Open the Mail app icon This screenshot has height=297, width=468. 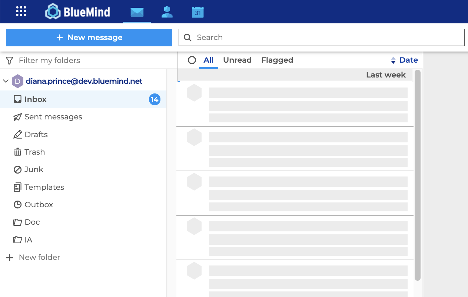point(137,12)
